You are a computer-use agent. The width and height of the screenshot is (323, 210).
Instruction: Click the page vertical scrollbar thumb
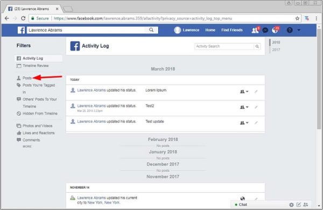pos(319,79)
